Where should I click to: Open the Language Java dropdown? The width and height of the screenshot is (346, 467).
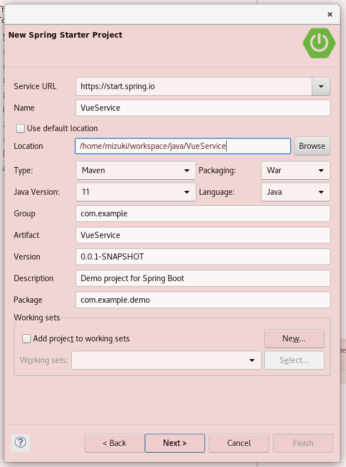pos(295,192)
